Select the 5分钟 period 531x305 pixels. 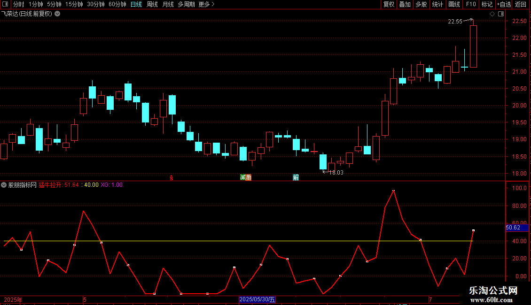pos(54,4)
